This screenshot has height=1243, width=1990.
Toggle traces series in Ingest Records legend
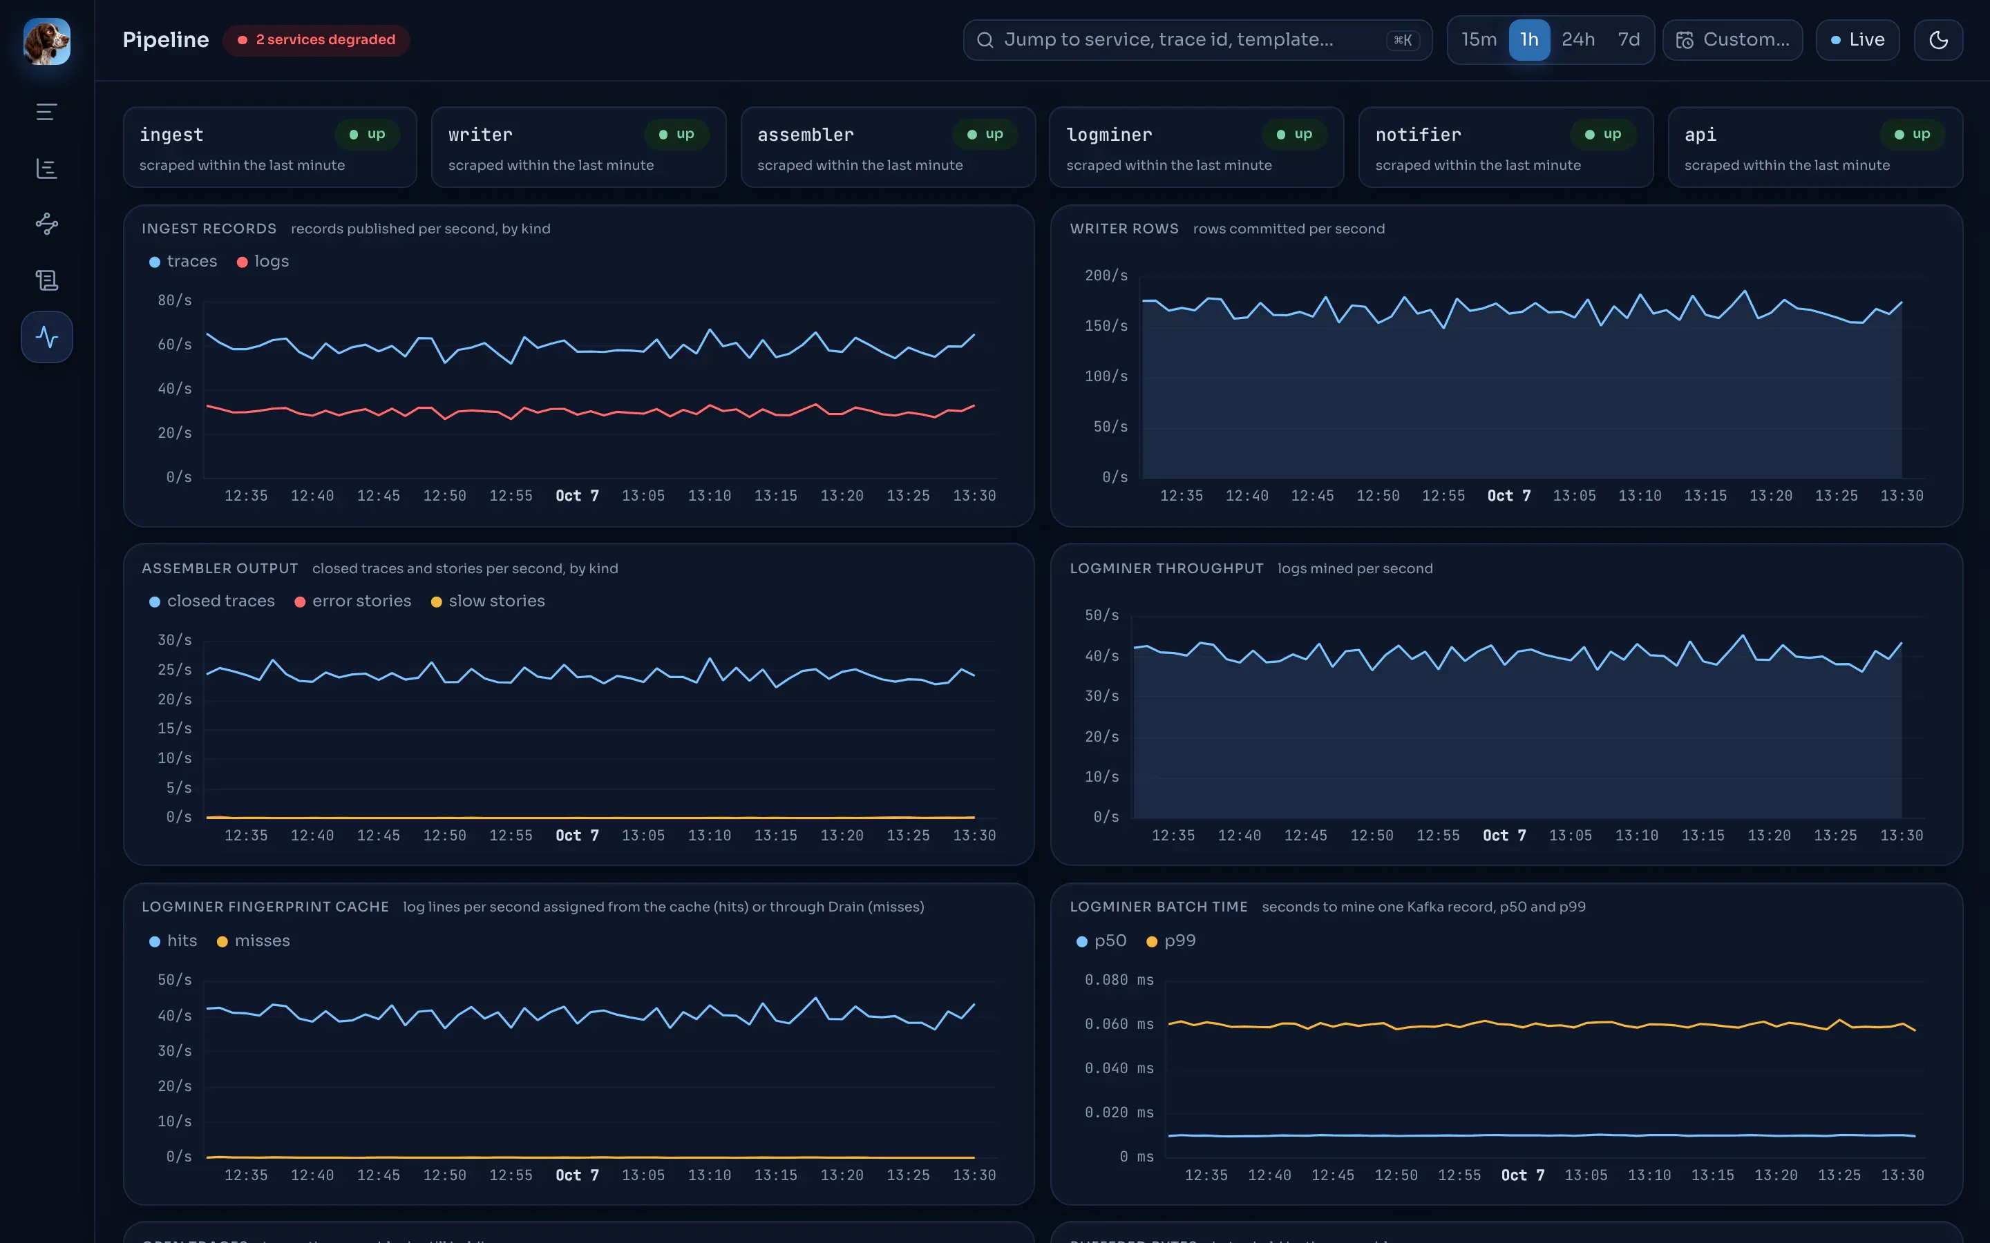pyautogui.click(x=182, y=262)
